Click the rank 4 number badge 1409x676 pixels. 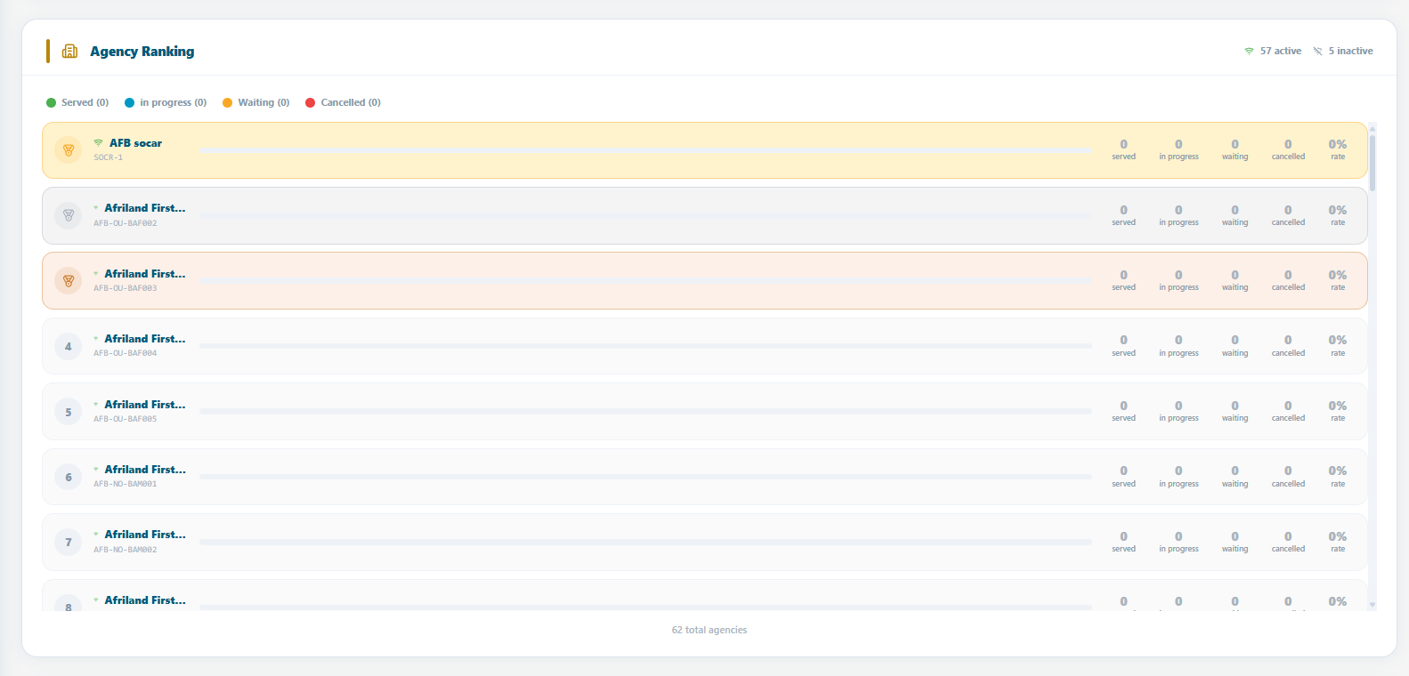coord(69,346)
